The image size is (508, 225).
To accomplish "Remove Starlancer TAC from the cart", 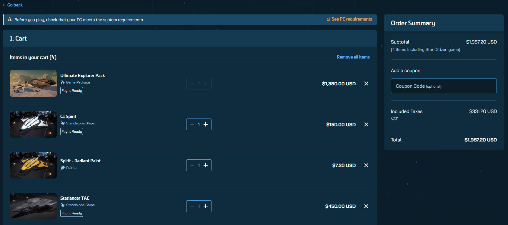I will [x=366, y=206].
